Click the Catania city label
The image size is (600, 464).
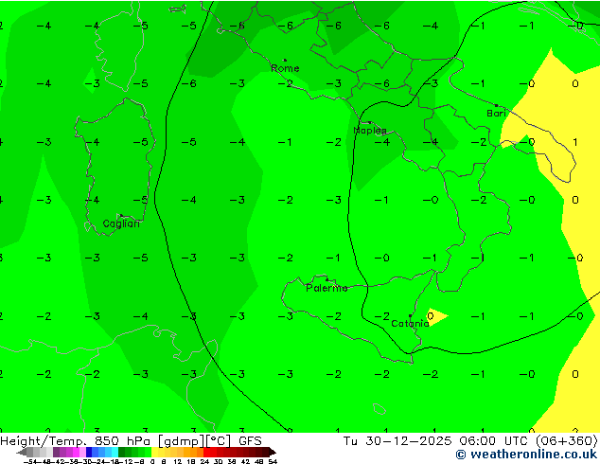pyautogui.click(x=410, y=324)
